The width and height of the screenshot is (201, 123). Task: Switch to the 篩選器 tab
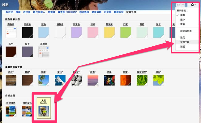(x=51, y=12)
